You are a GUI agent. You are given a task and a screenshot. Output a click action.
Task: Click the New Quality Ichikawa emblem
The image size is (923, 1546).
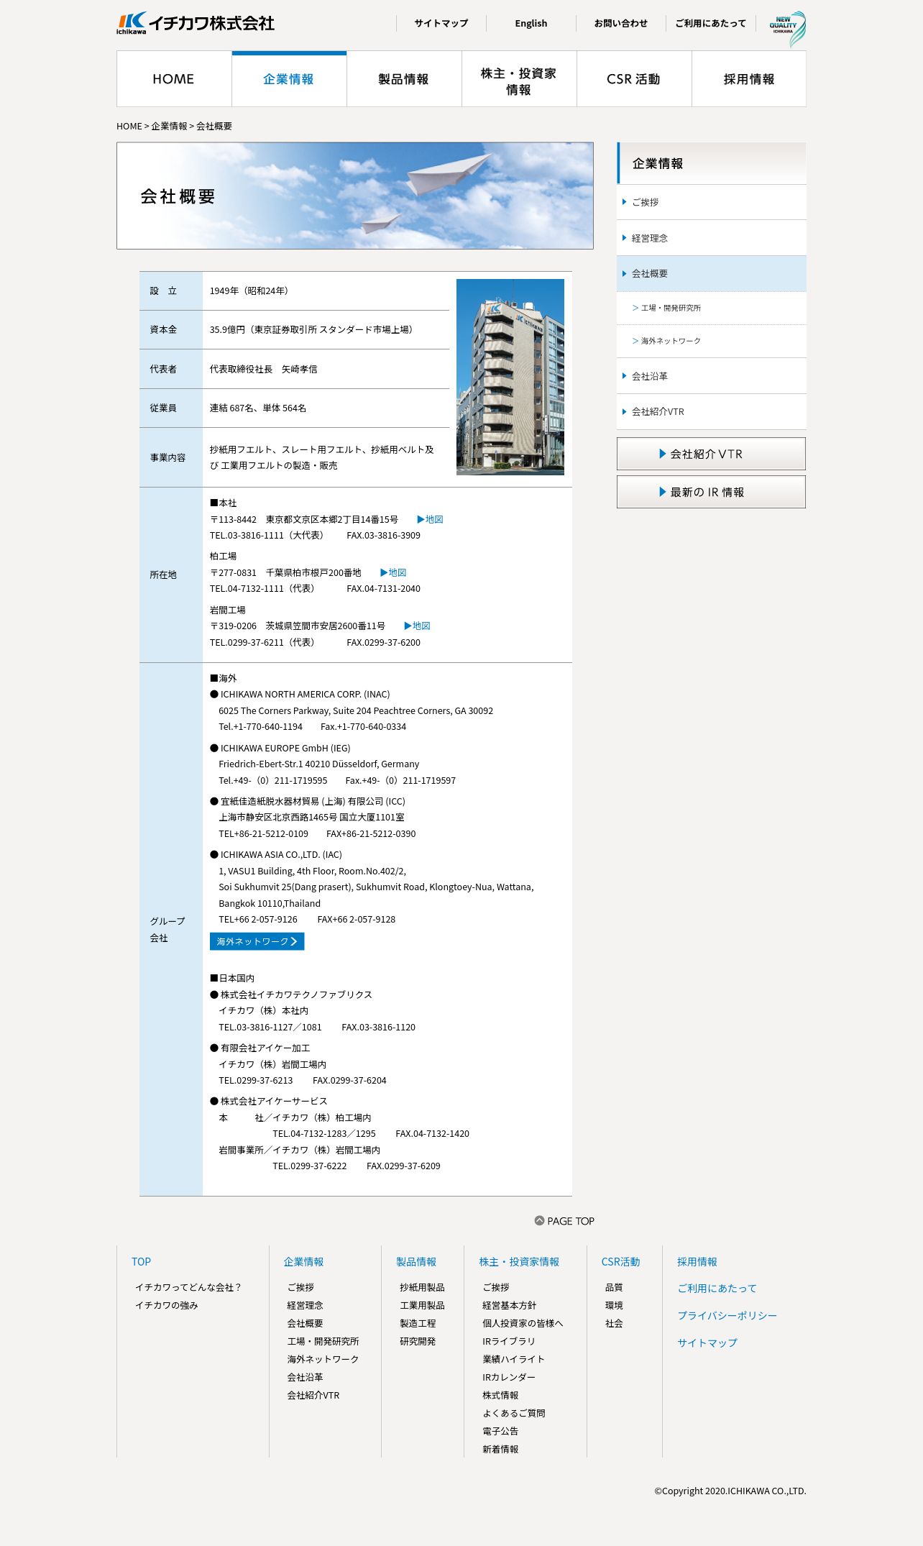coord(787,29)
